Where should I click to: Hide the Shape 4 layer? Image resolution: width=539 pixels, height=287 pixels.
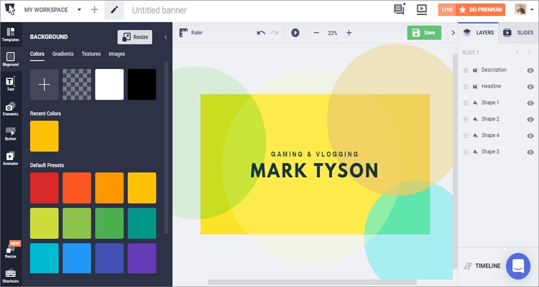click(530, 136)
